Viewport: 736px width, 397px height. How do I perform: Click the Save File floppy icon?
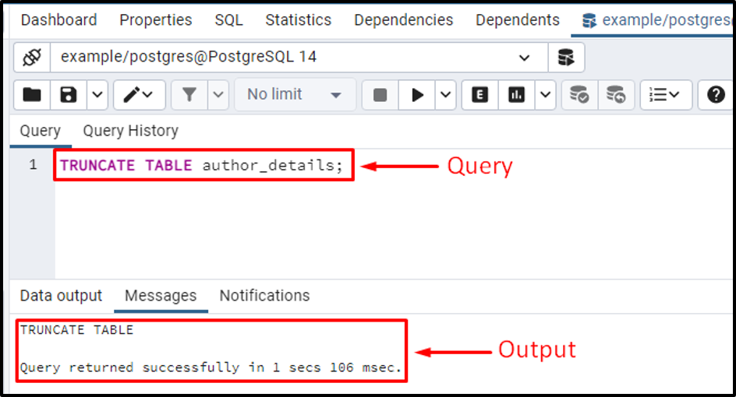[x=69, y=95]
